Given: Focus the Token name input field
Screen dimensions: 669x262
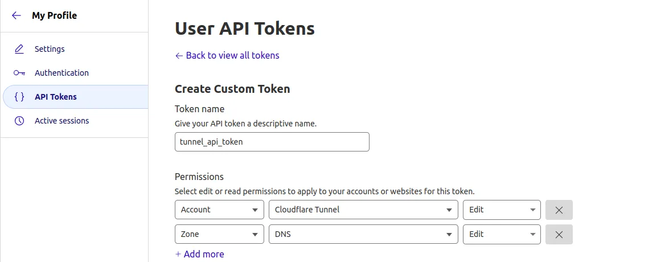Looking at the screenshot, I should 272,142.
